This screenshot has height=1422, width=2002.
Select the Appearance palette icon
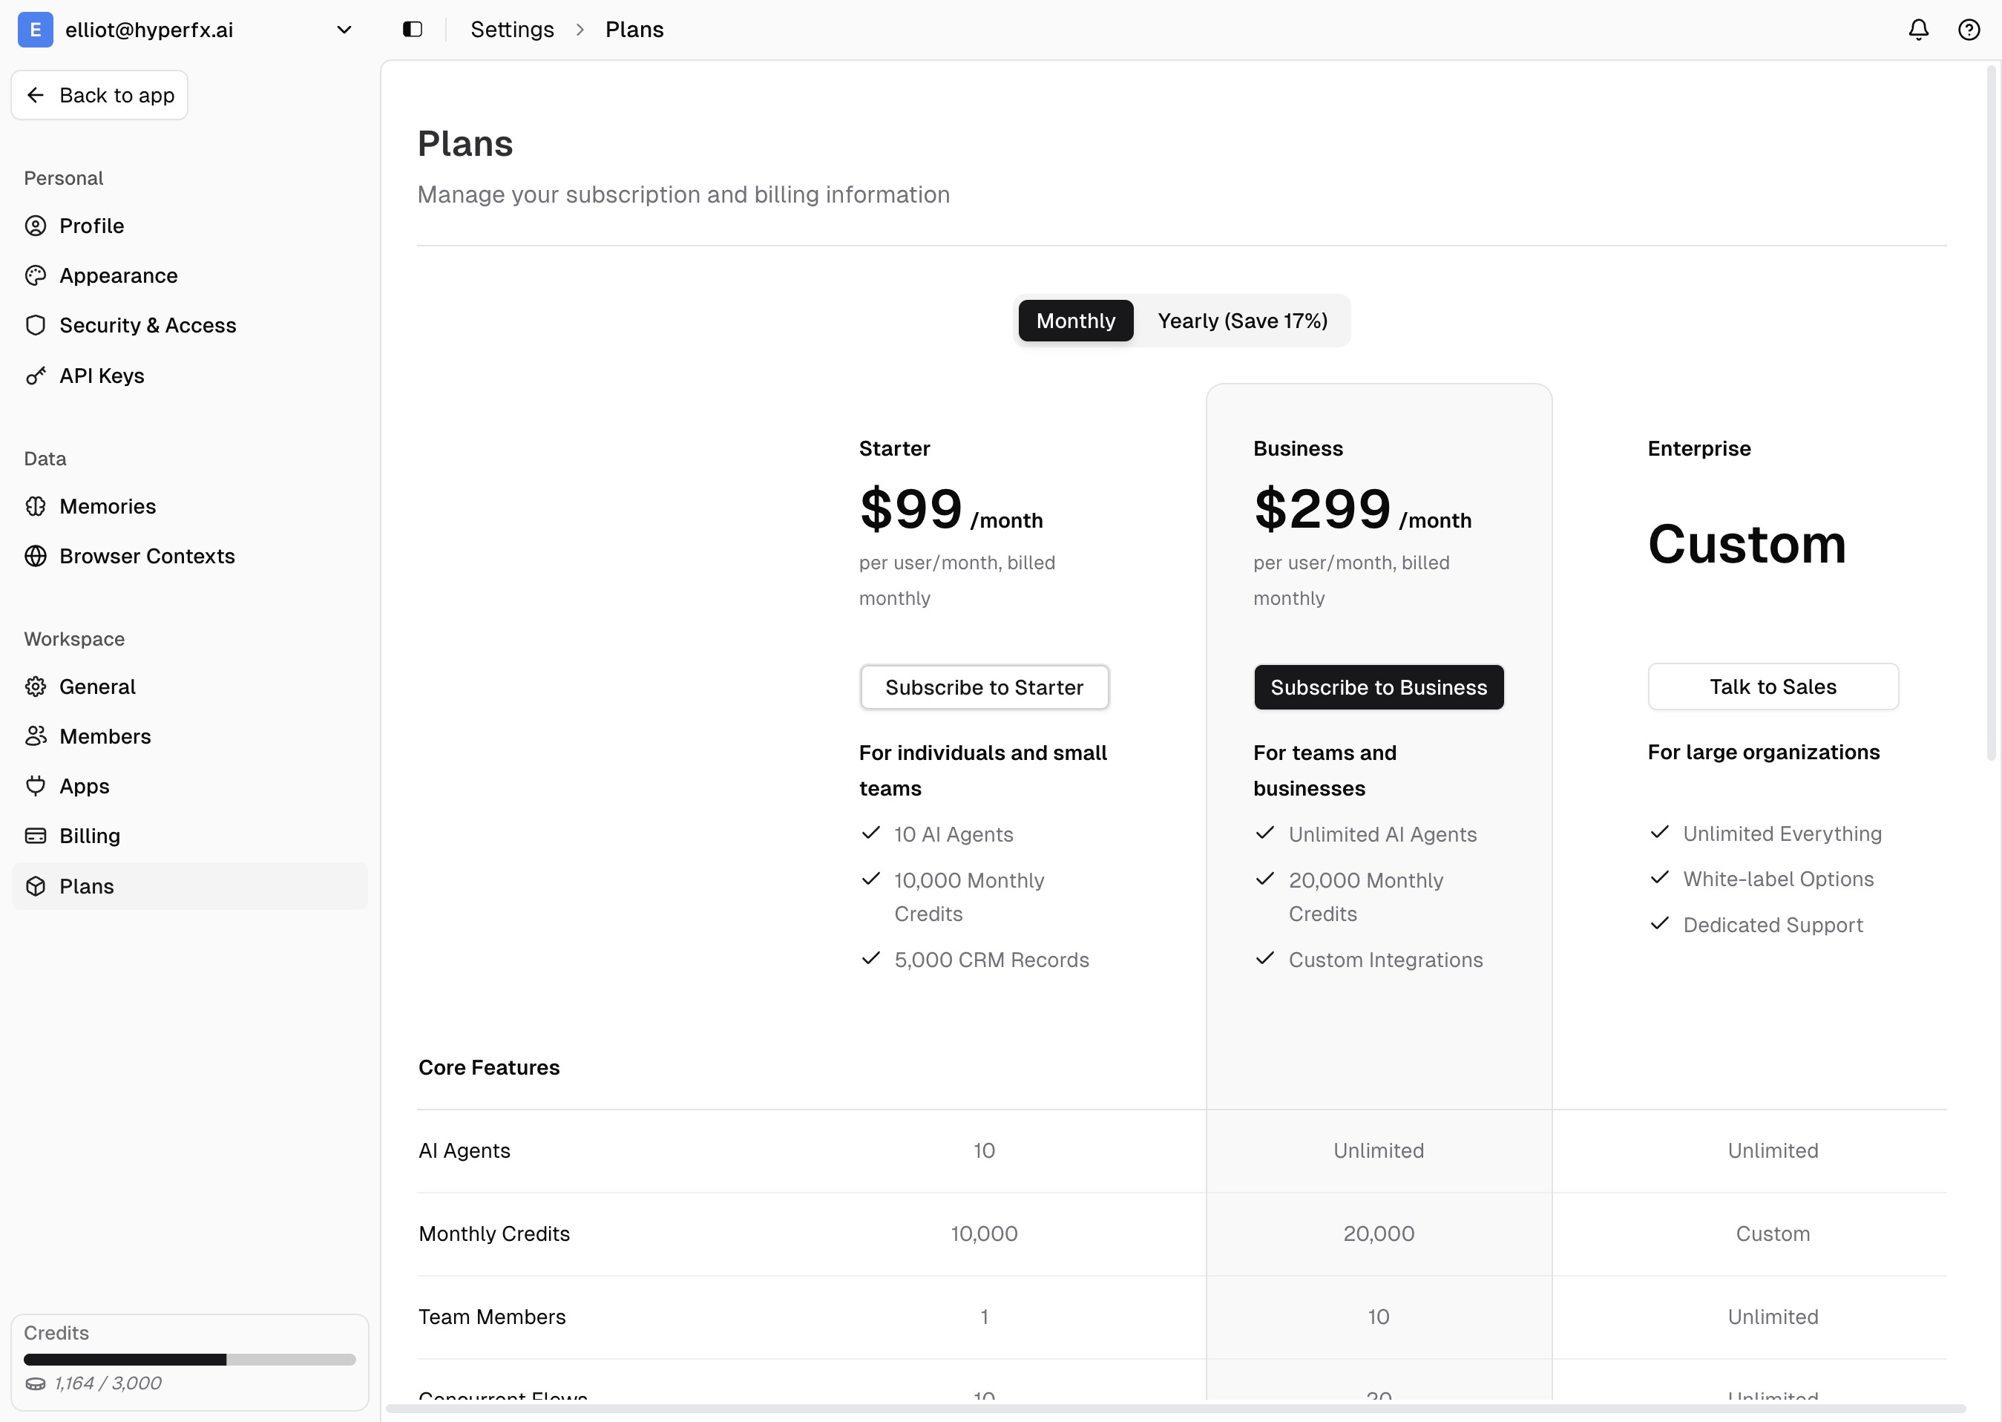(x=36, y=275)
